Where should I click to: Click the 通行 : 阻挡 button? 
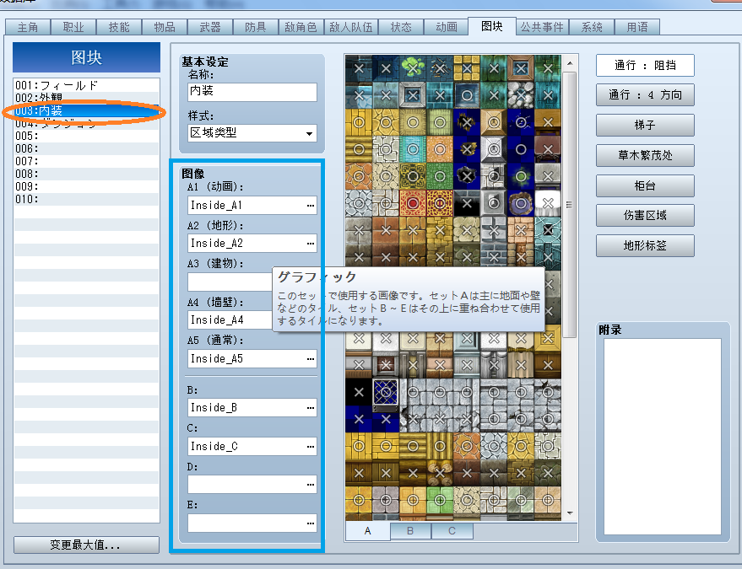click(645, 65)
